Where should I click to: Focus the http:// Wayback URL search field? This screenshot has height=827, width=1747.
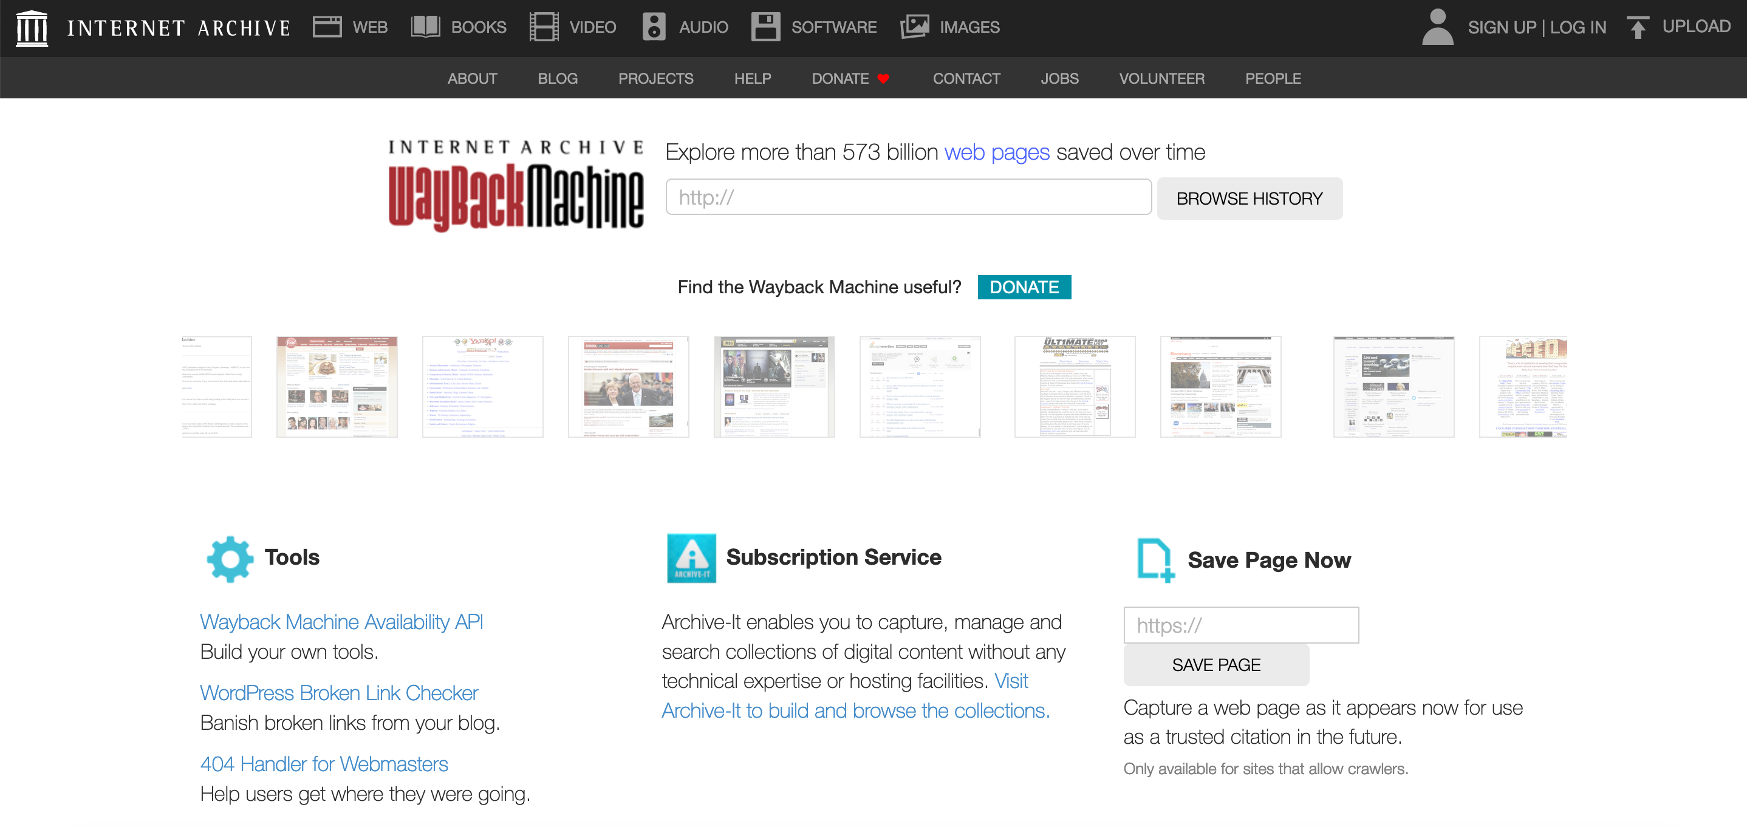tap(908, 197)
